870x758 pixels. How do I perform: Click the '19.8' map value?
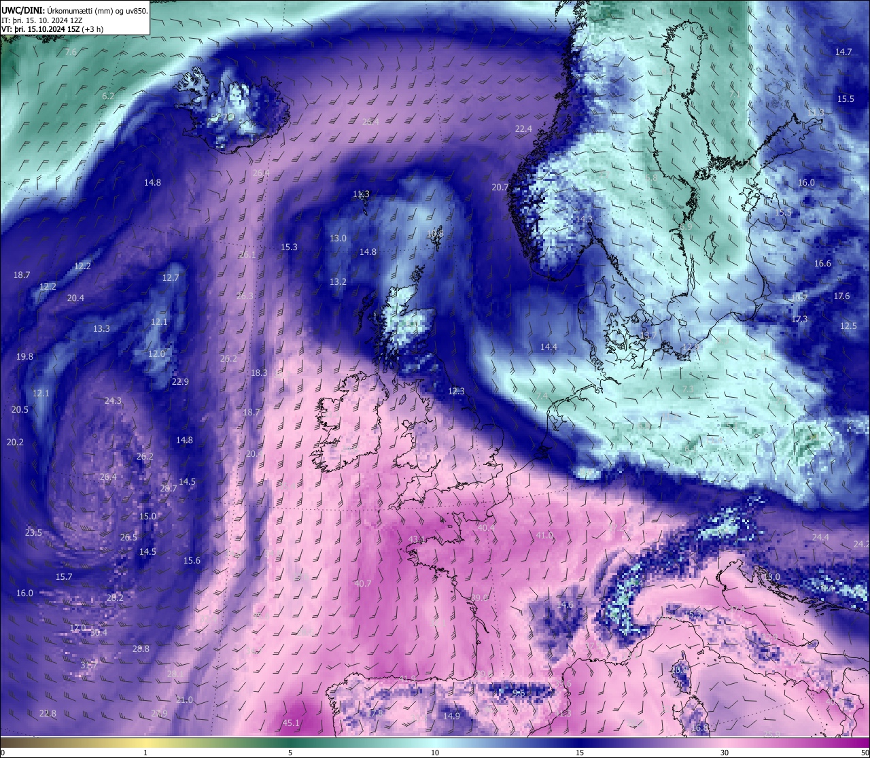pos(24,357)
